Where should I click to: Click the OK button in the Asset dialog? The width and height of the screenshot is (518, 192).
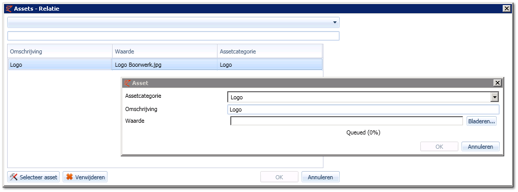tap(439, 146)
